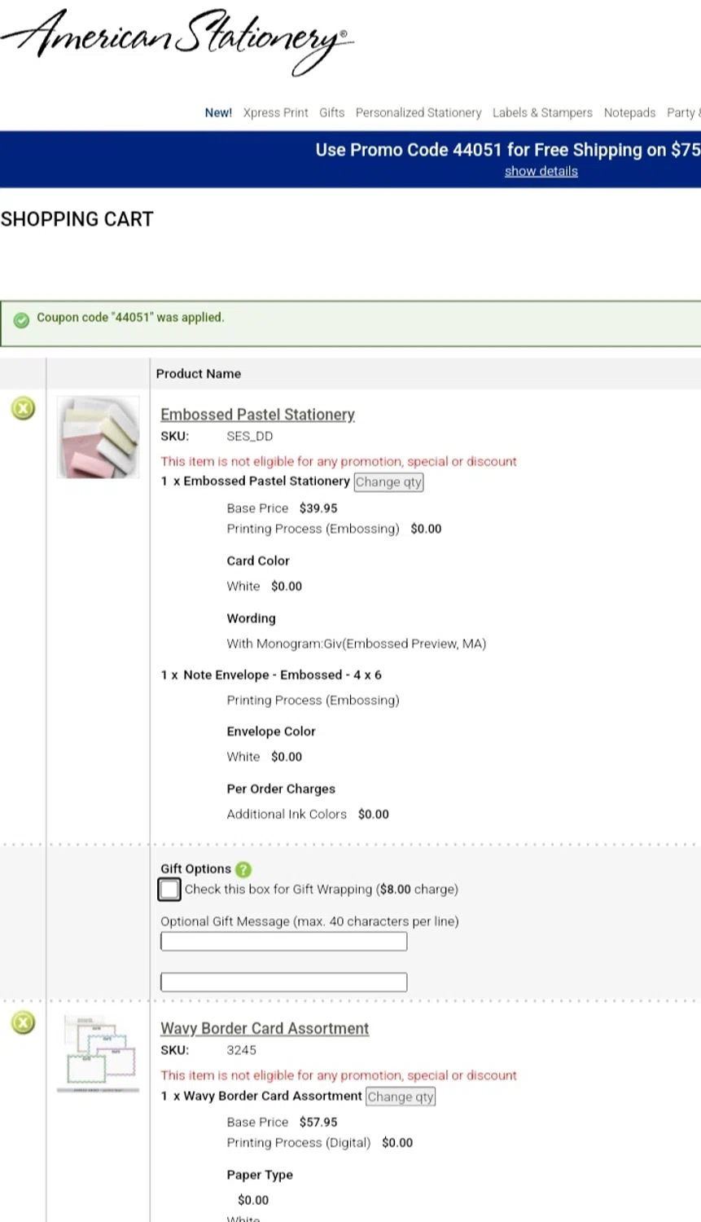Click the 'Card Color' label
This screenshot has height=1222, width=701.
[x=258, y=561]
